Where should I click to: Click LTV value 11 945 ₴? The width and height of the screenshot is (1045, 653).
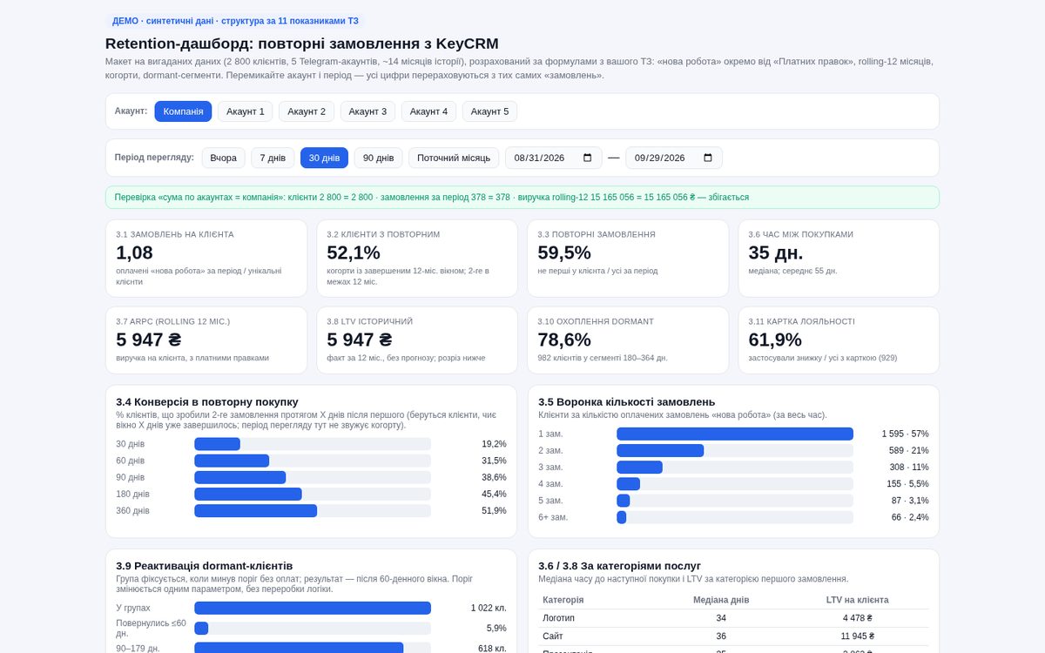pyautogui.click(x=858, y=636)
